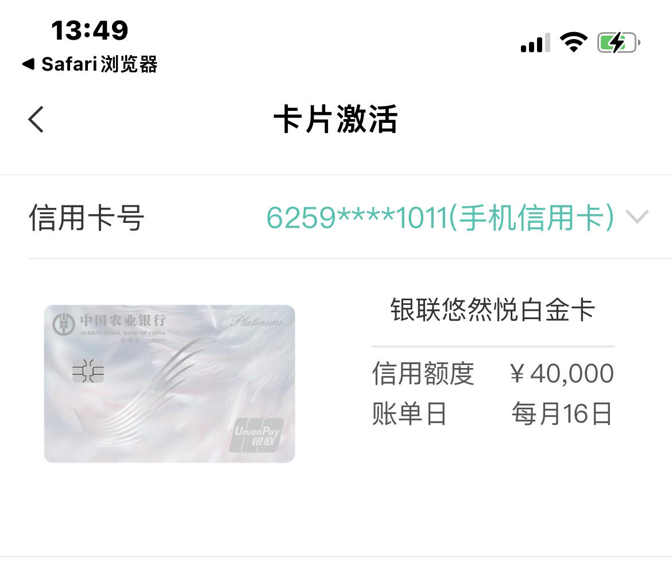Tap the cellular signal bars

(535, 42)
